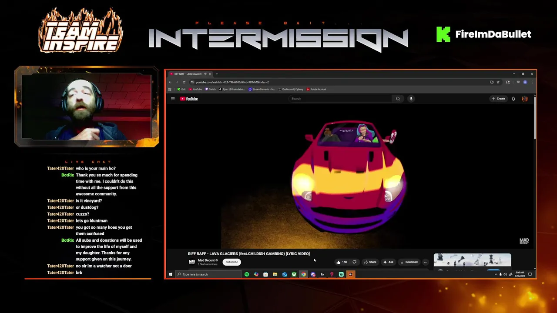
Task: Click the taskbar clock showing 8:09 AM
Action: point(520,274)
